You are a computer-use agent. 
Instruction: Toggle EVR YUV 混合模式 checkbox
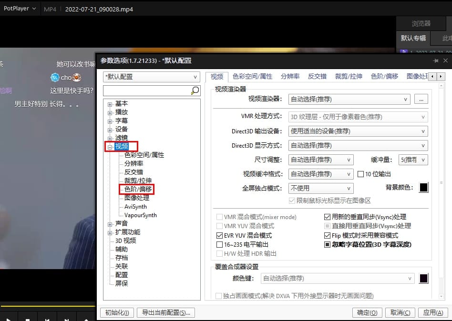220,235
